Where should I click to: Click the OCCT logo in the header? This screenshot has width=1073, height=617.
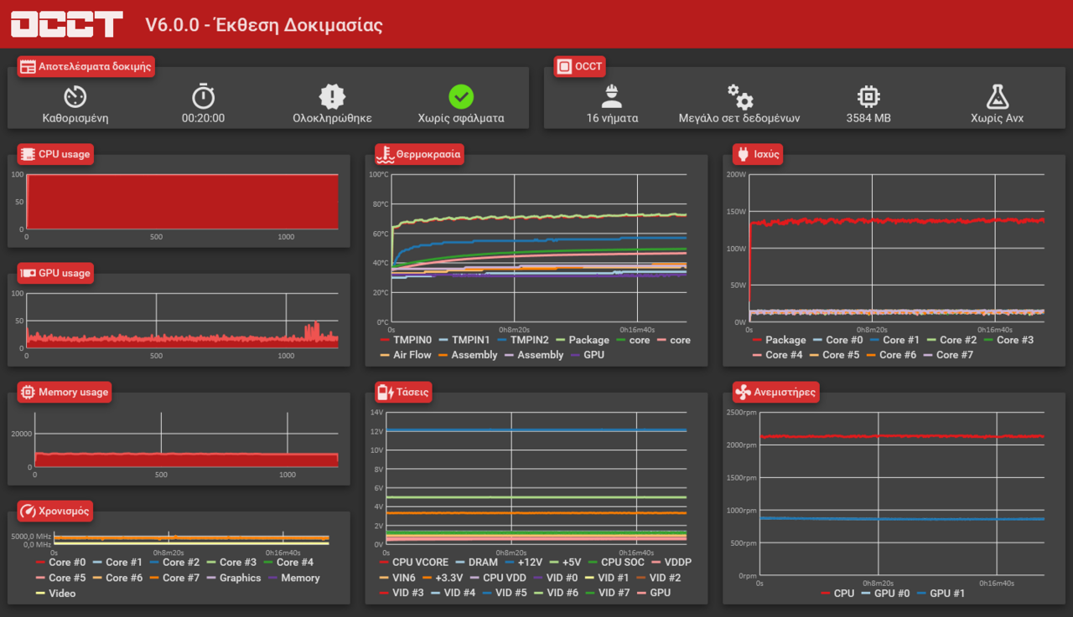(67, 24)
